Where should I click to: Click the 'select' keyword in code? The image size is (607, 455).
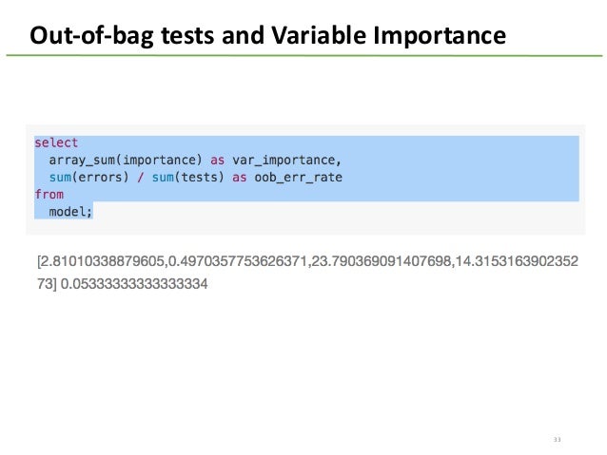tap(56, 142)
